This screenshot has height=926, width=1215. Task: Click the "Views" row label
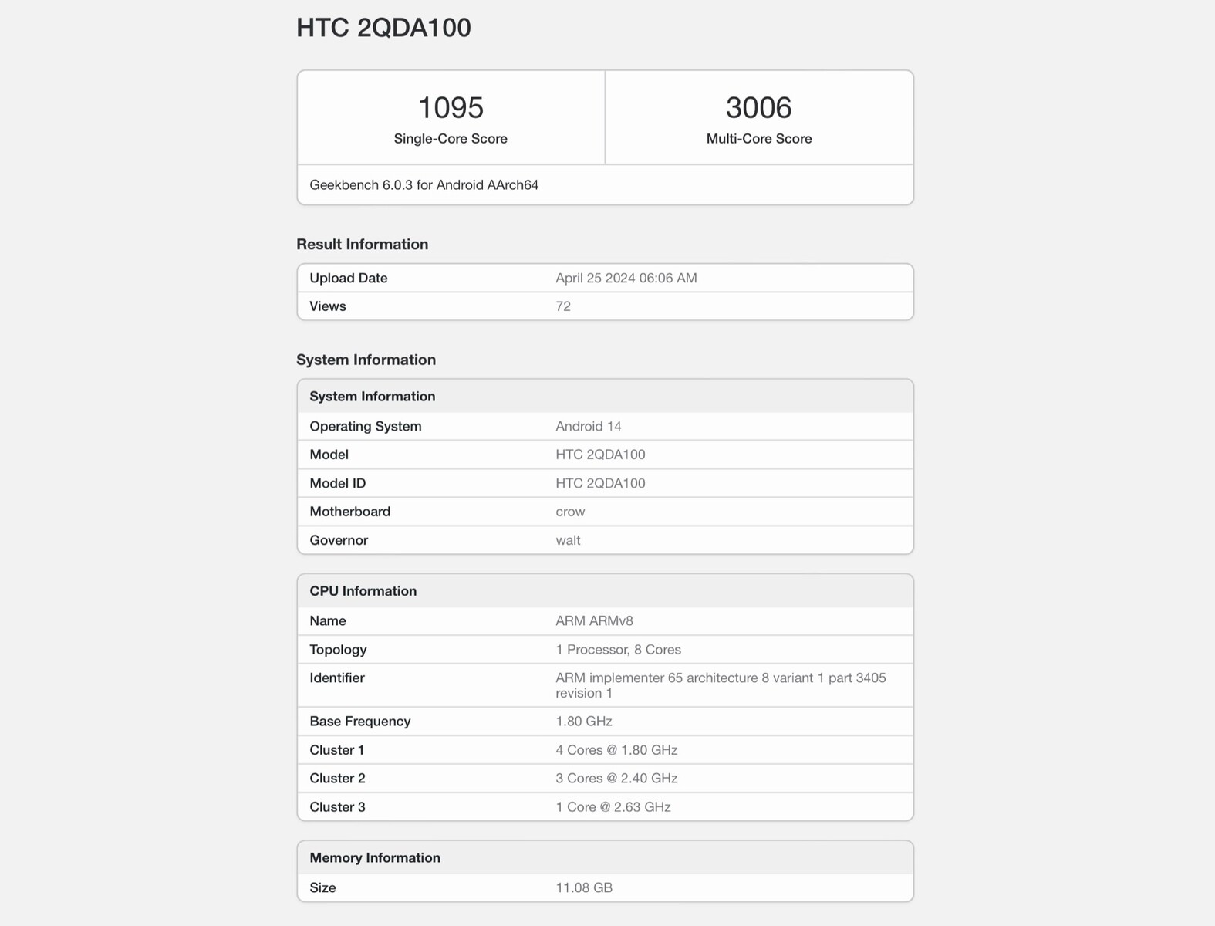[328, 306]
